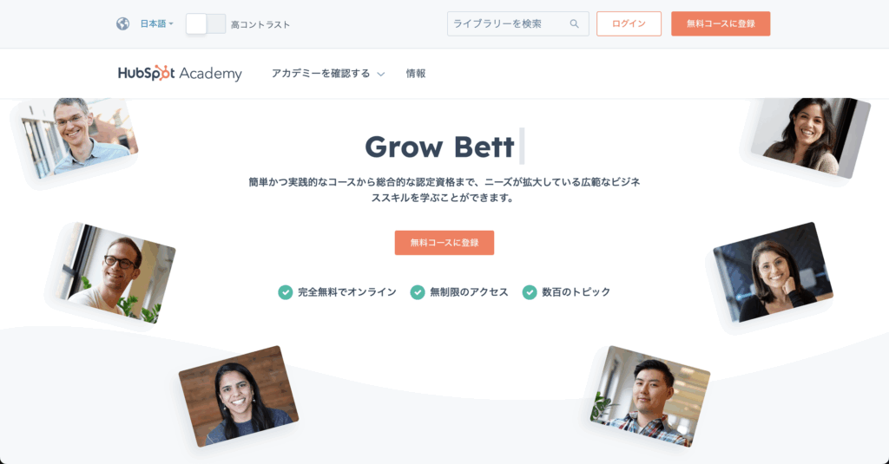889x464 pixels.
Task: Click the checkmark beside 無制限のアクセス
Action: pyautogui.click(x=418, y=292)
